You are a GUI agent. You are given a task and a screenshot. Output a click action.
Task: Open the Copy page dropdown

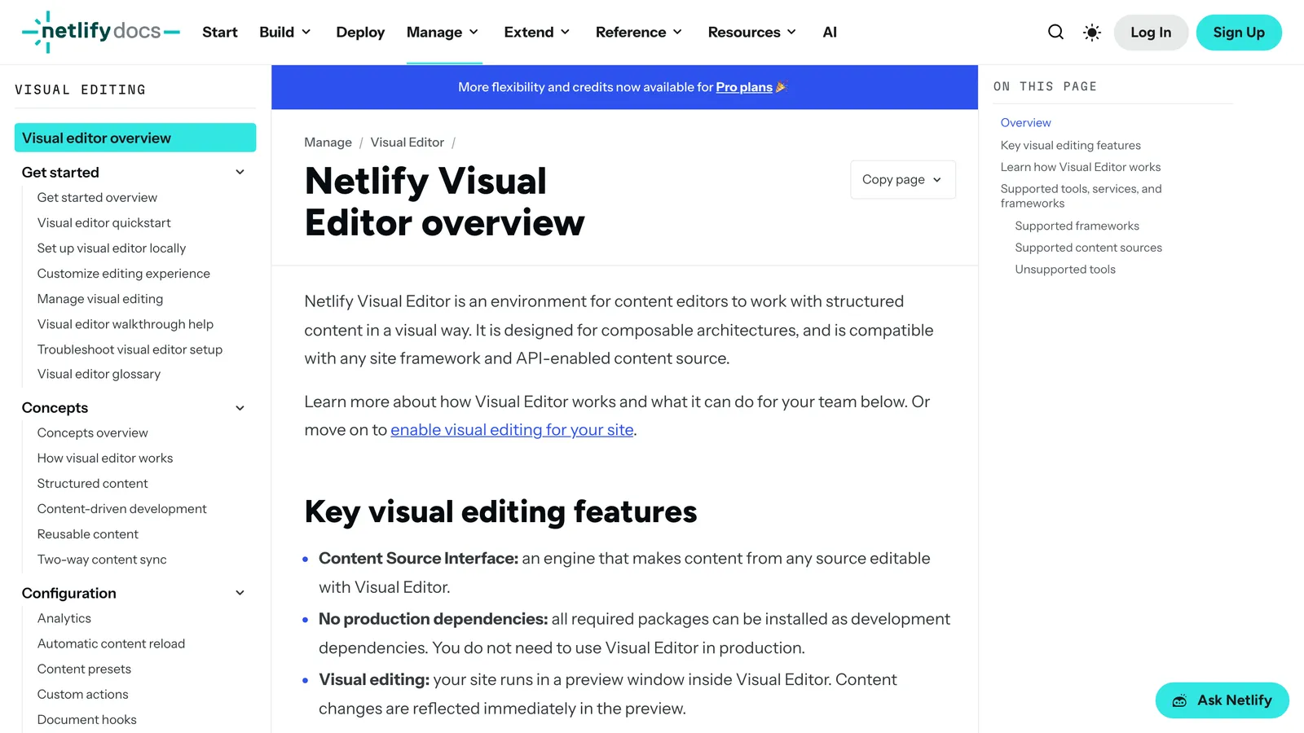(902, 179)
